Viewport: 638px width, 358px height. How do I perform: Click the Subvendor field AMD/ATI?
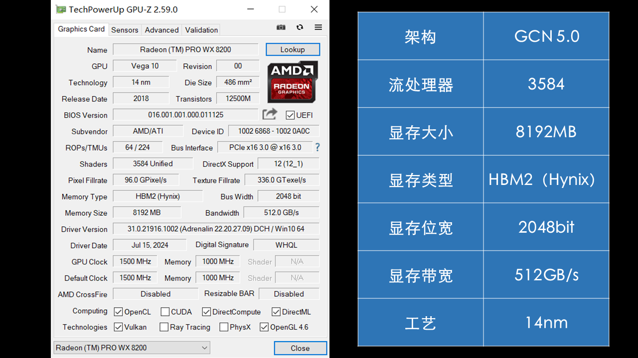[x=148, y=131]
